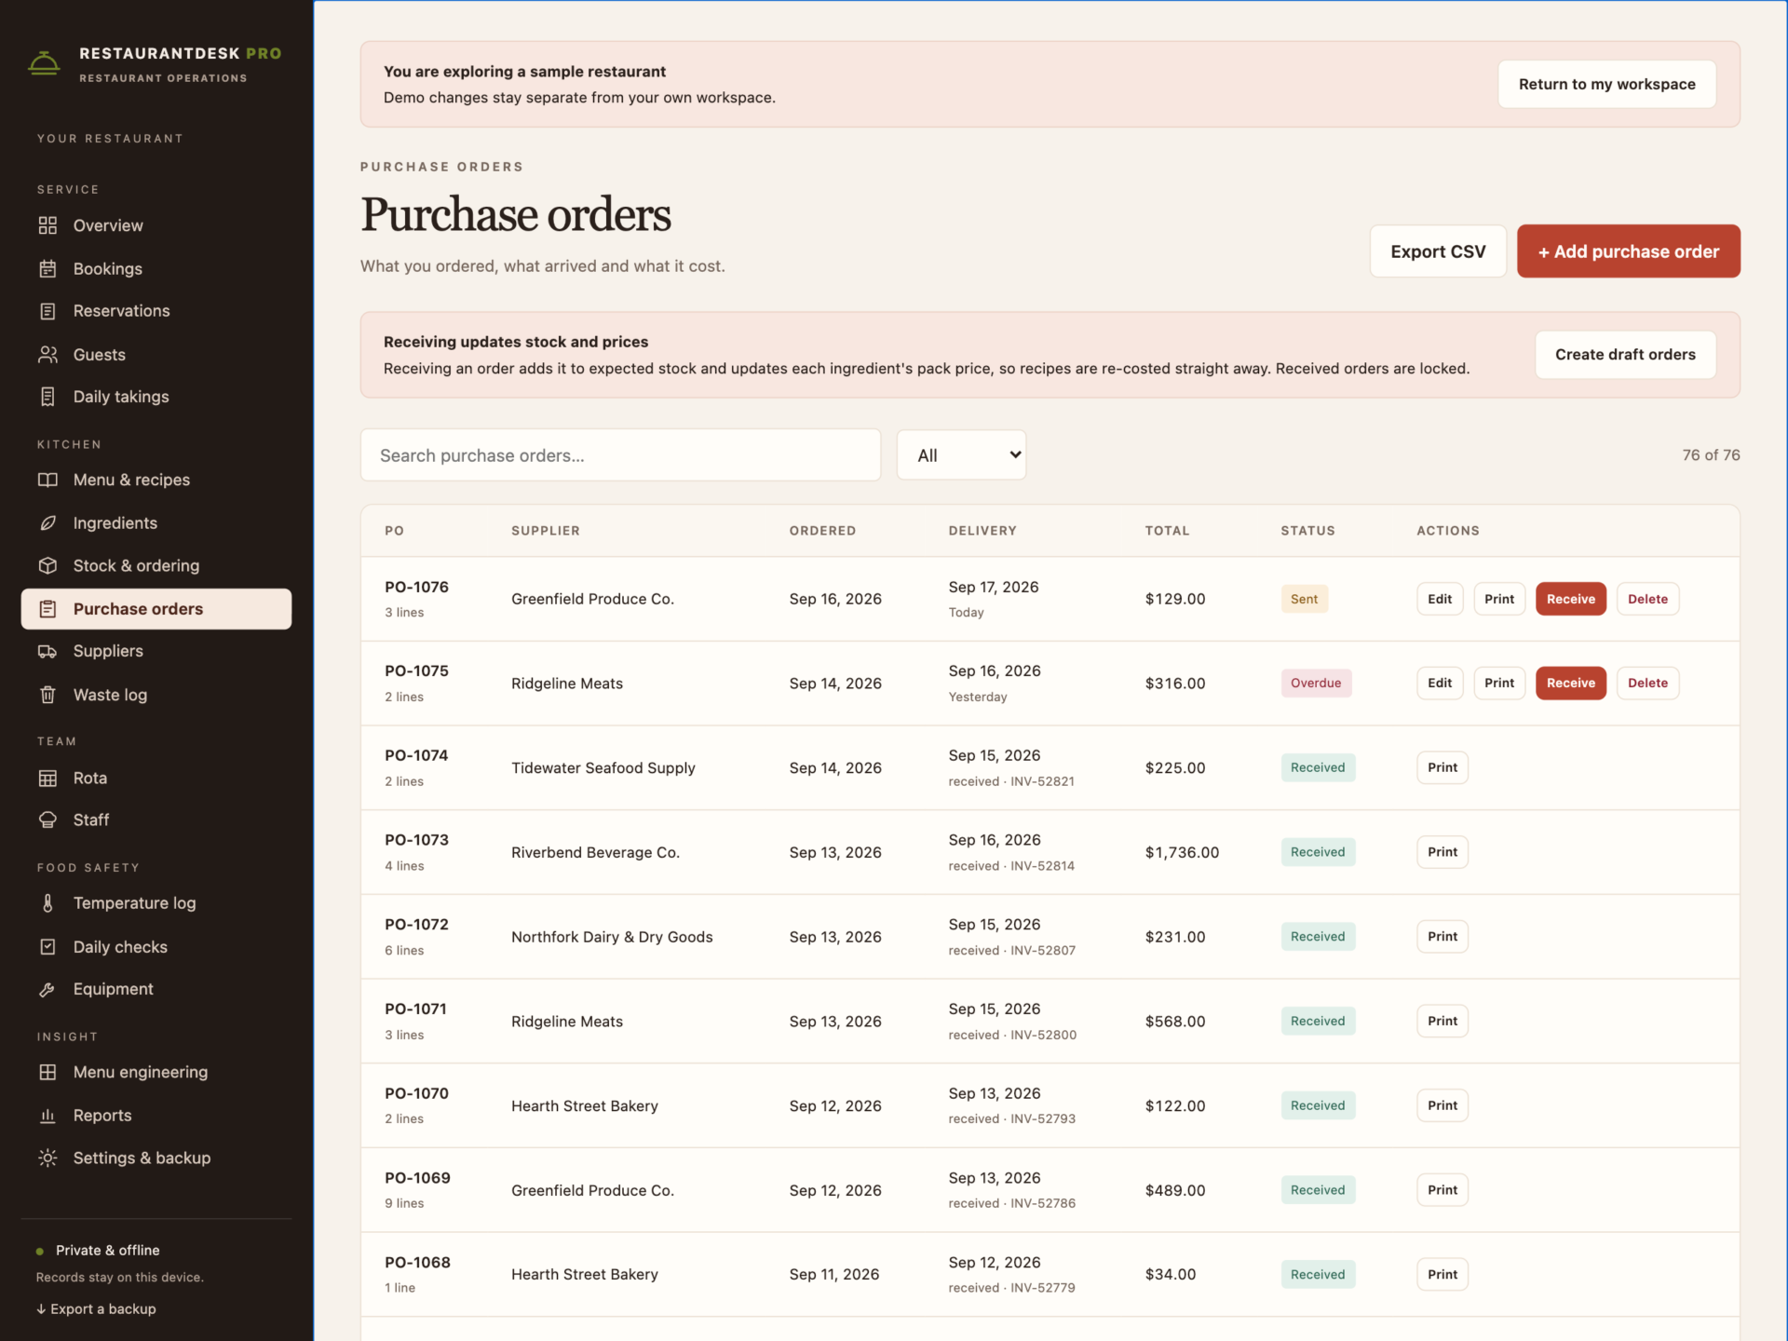
Task: Click the Bookings calendar icon
Action: click(x=47, y=269)
